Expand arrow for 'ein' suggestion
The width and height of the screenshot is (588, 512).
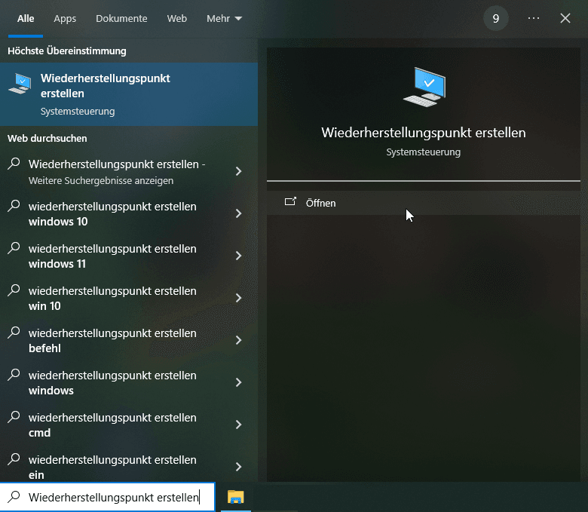238,467
